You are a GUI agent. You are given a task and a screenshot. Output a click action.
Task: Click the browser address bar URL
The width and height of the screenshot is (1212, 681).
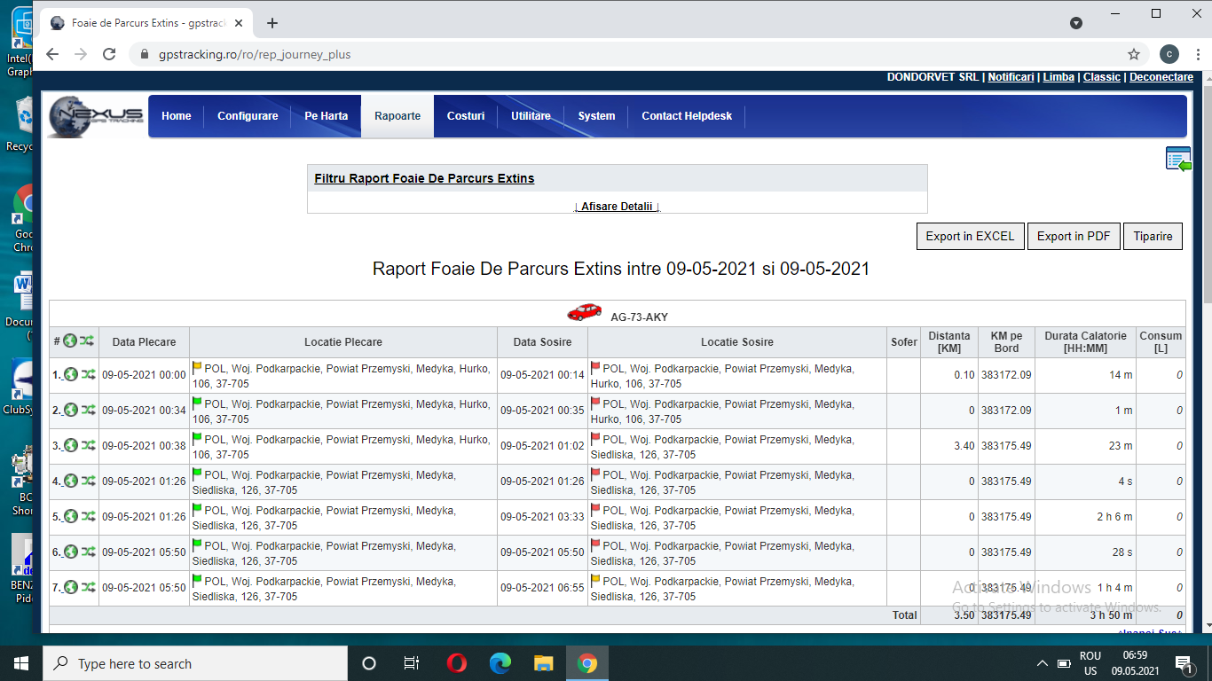point(255,54)
